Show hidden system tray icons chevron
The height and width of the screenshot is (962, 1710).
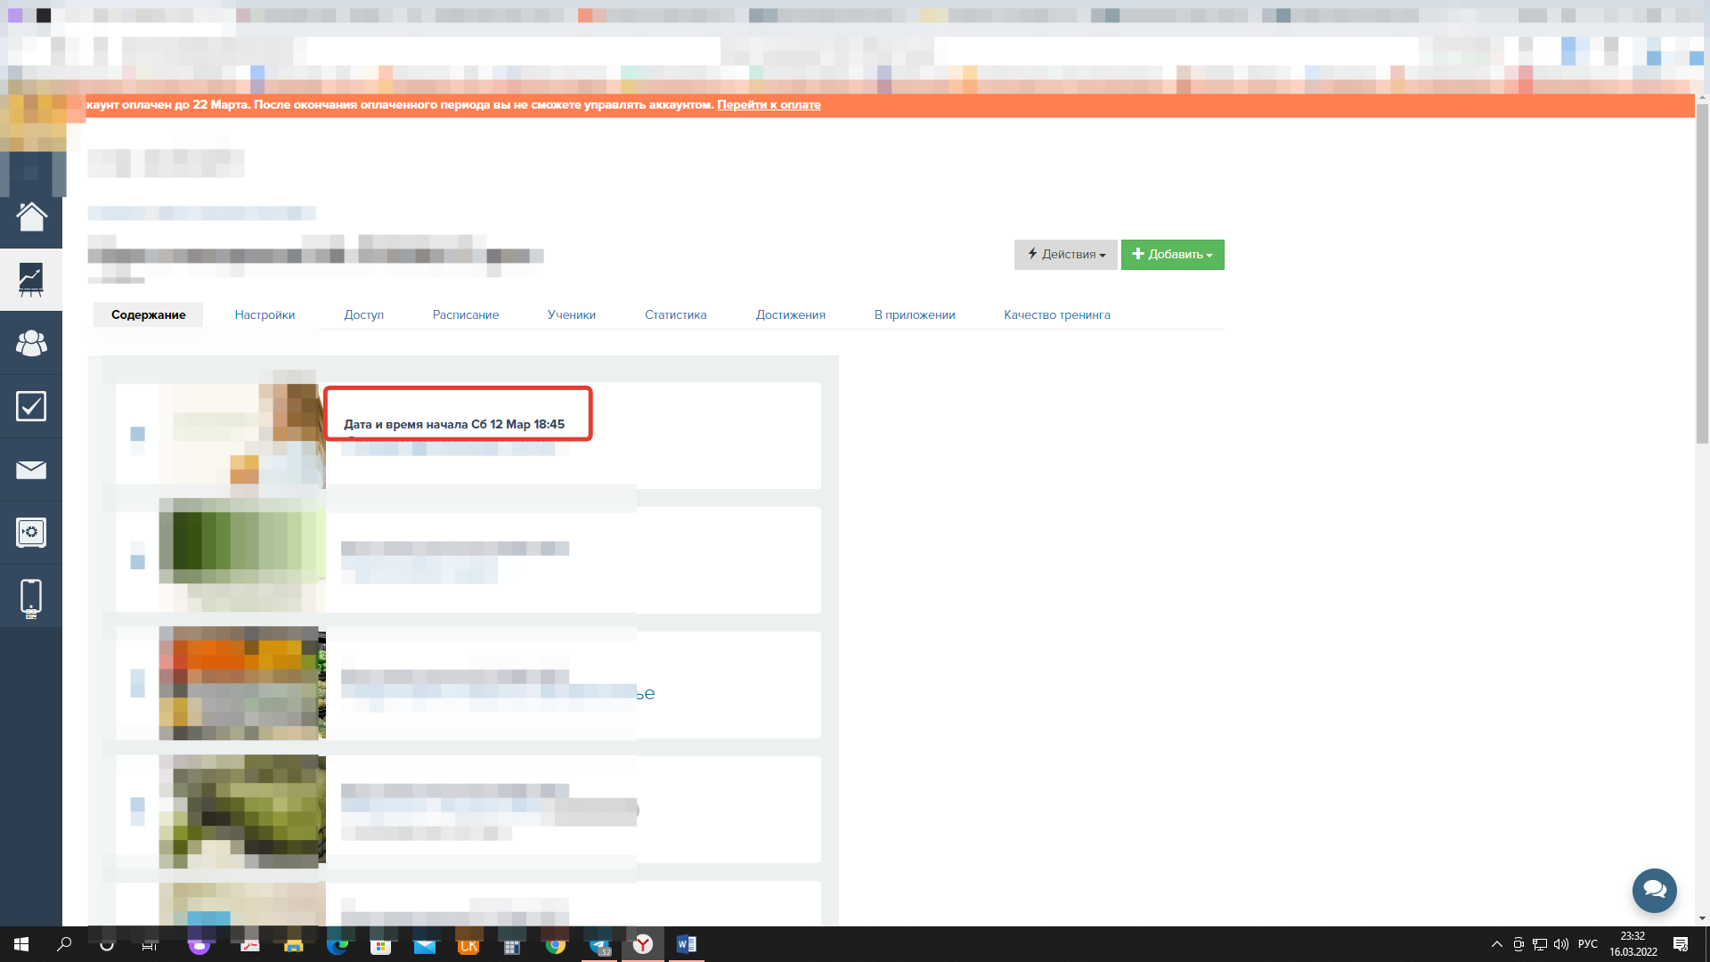pos(1496,944)
